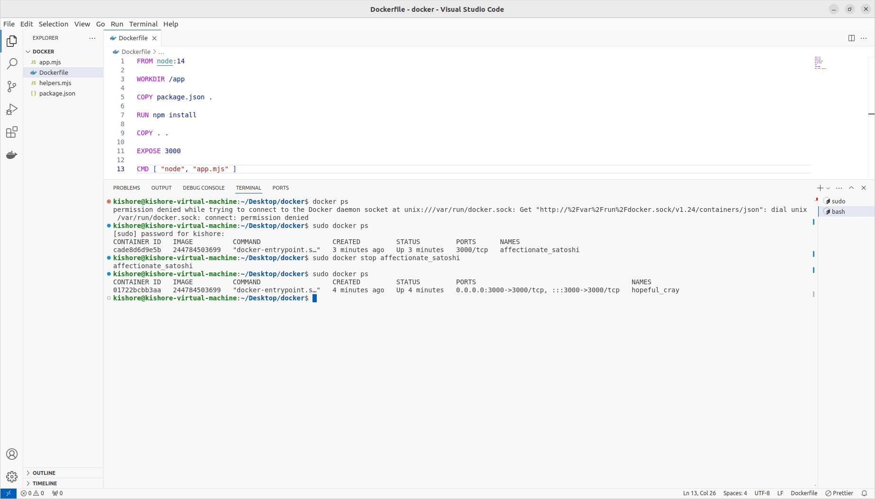The width and height of the screenshot is (875, 499).
Task: Open the Docker view in activity bar
Action: coord(12,155)
